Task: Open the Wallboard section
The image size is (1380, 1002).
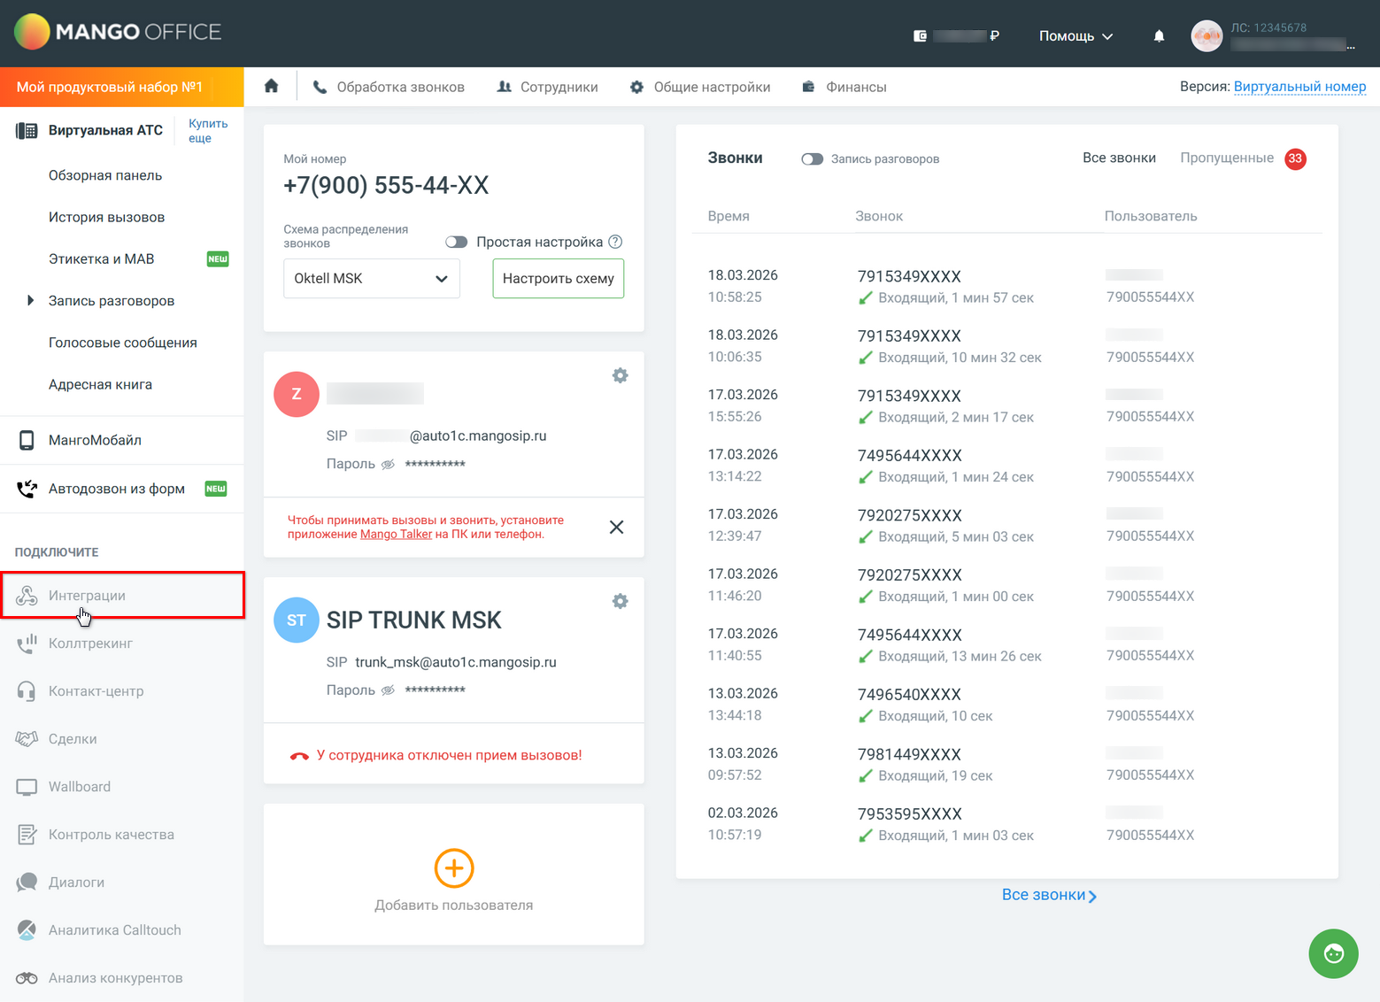Action: (x=79, y=786)
